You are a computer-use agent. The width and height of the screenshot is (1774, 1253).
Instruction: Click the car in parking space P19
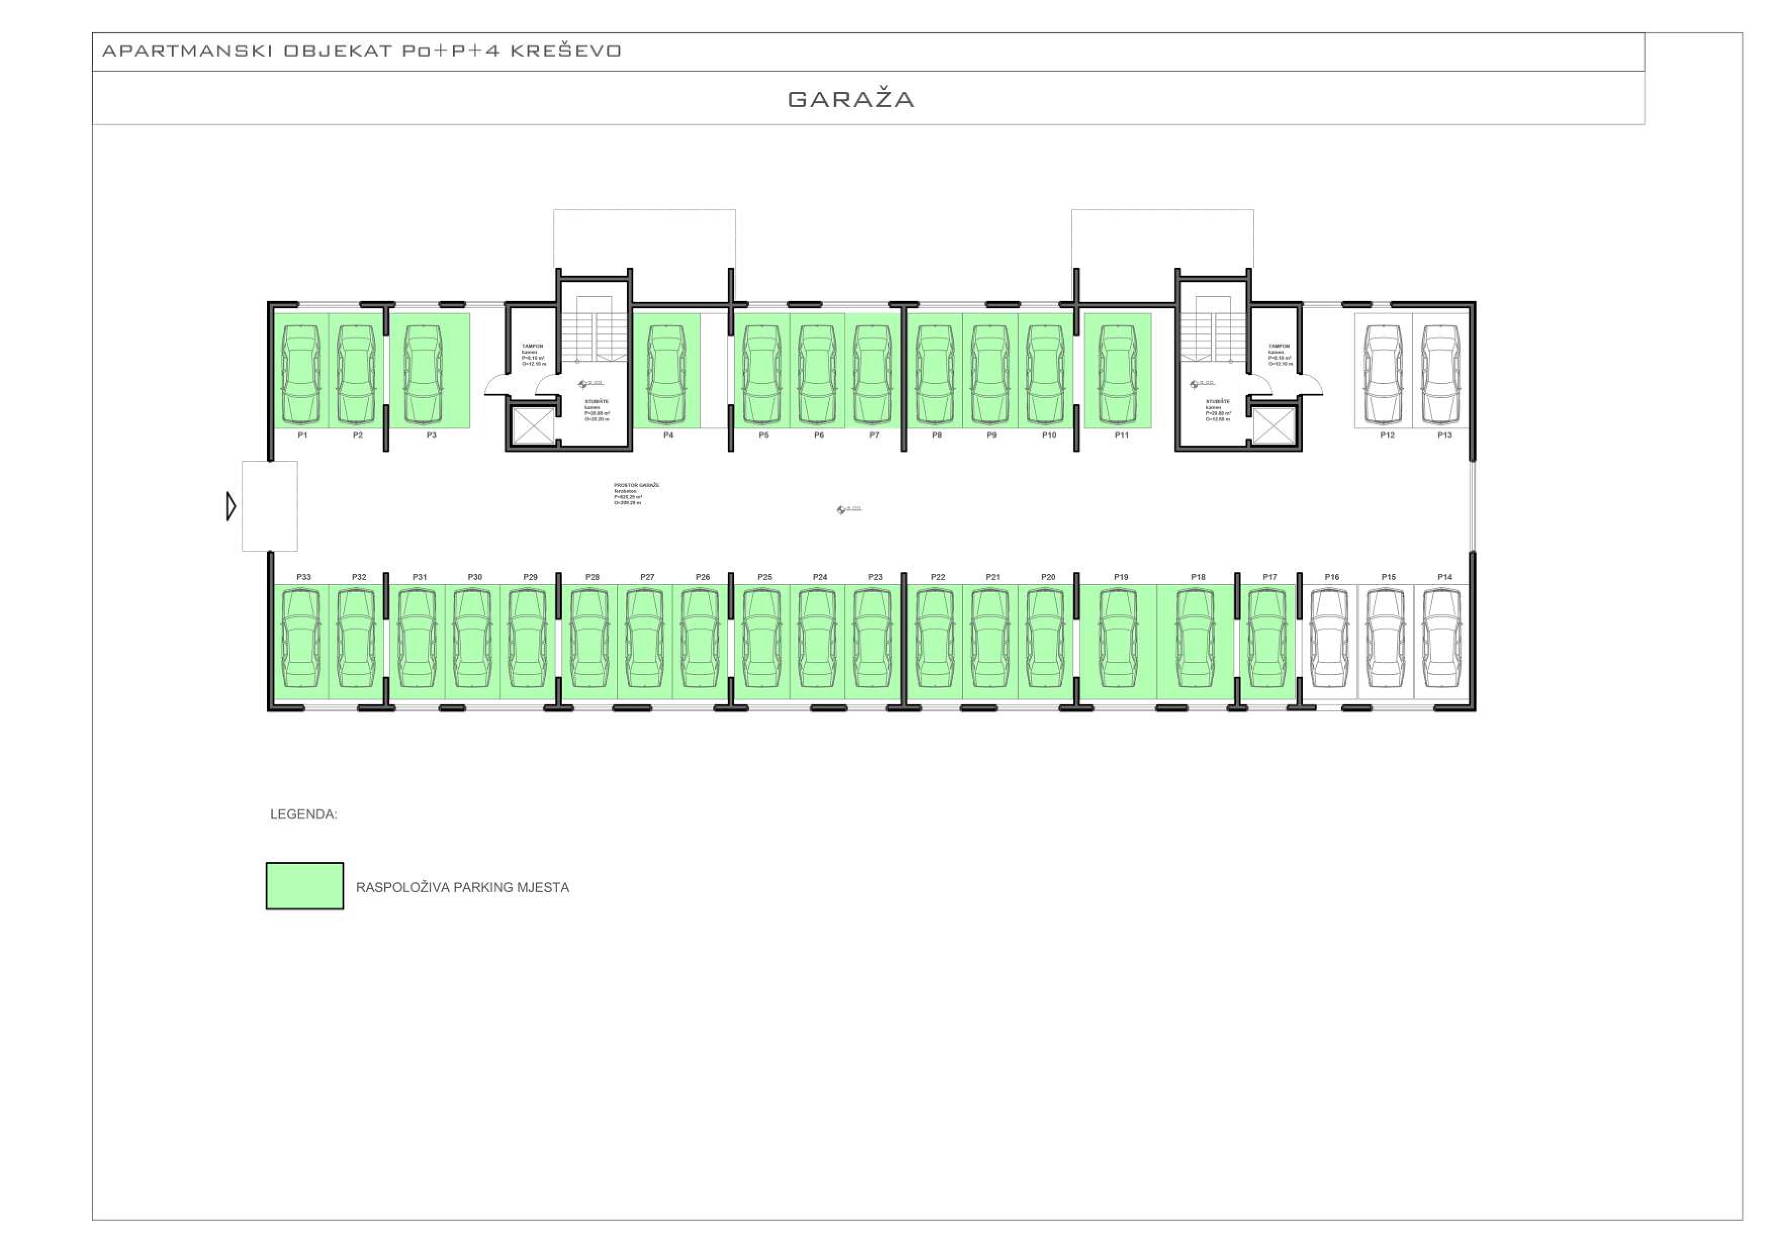(1118, 639)
